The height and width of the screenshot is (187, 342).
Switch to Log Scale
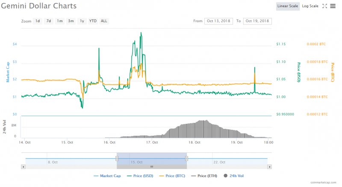(310, 6)
